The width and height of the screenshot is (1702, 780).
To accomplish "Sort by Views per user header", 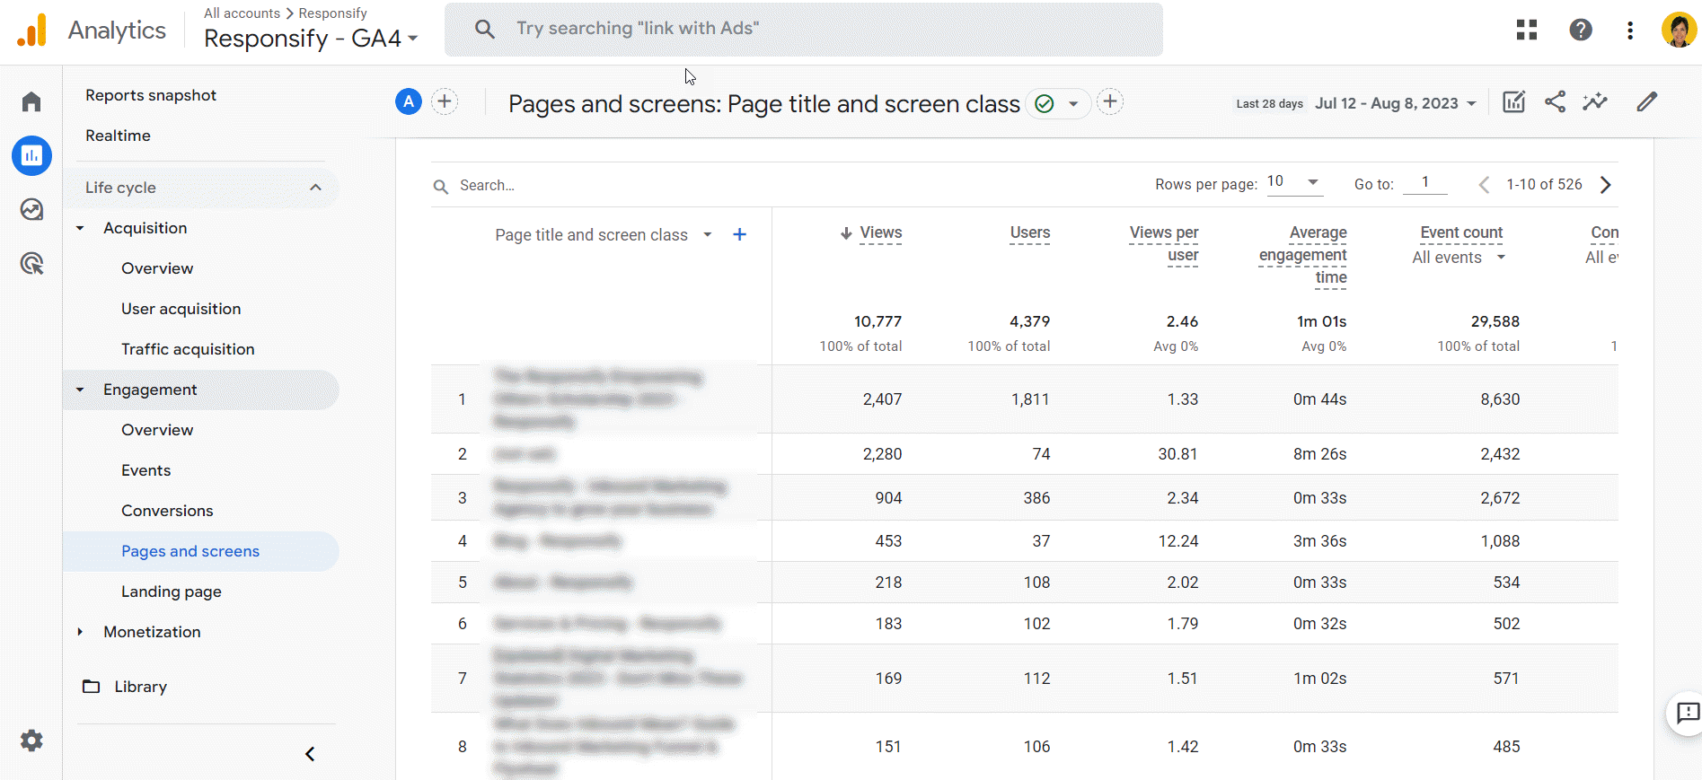I will point(1164,244).
